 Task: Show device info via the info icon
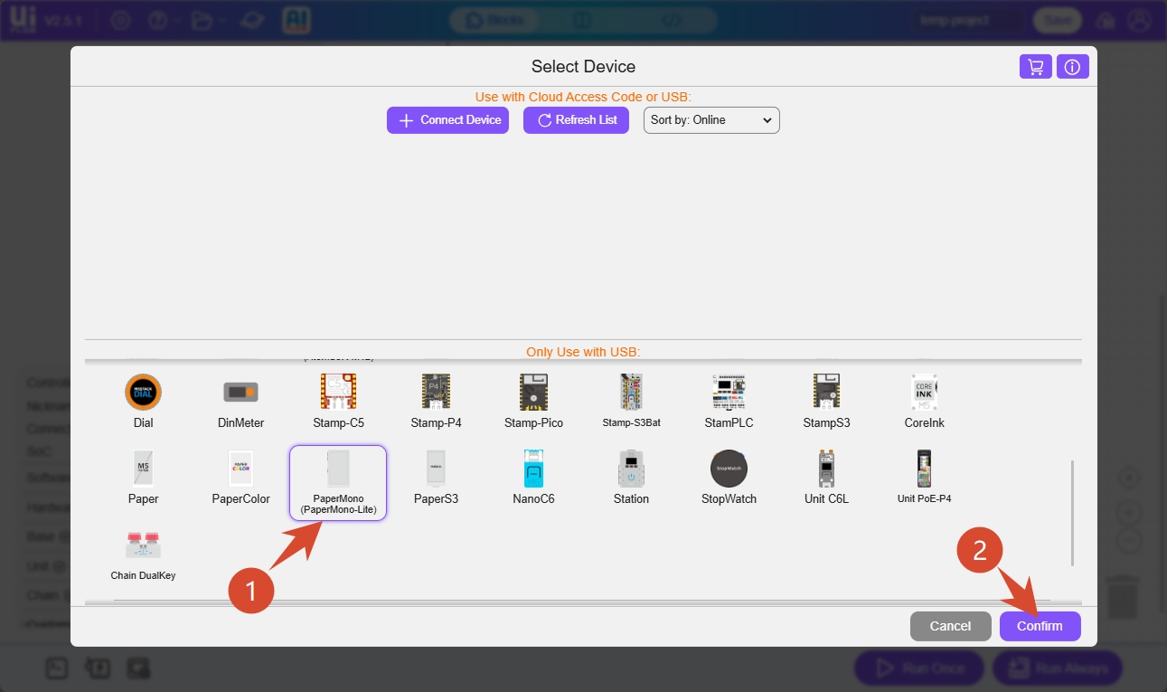click(1073, 67)
